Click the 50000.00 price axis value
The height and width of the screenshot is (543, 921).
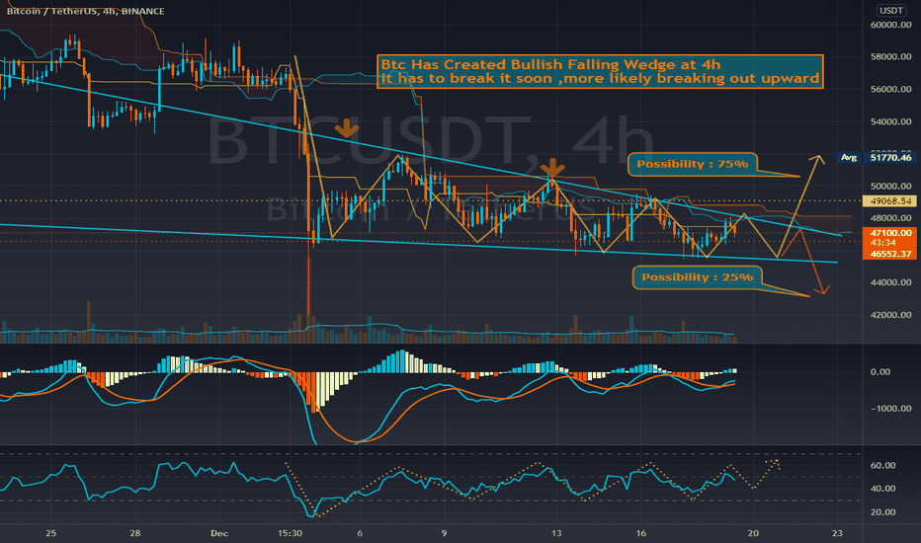coord(890,186)
